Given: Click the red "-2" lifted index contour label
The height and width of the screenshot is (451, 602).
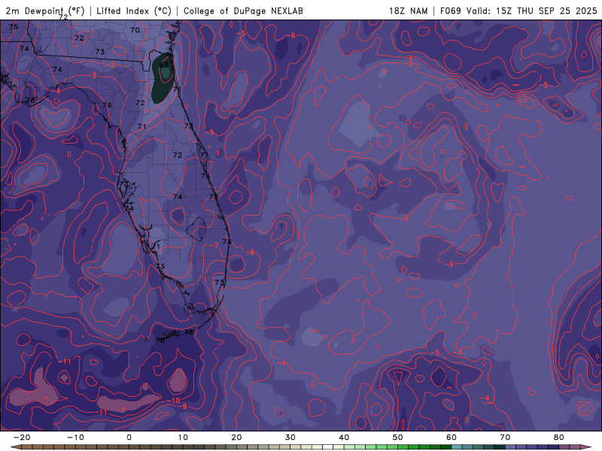Looking at the screenshot, I should [x=110, y=65].
